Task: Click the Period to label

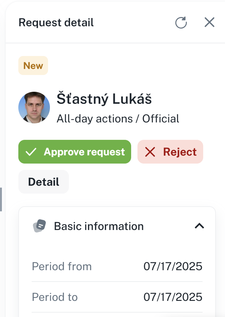Action: [x=55, y=297]
